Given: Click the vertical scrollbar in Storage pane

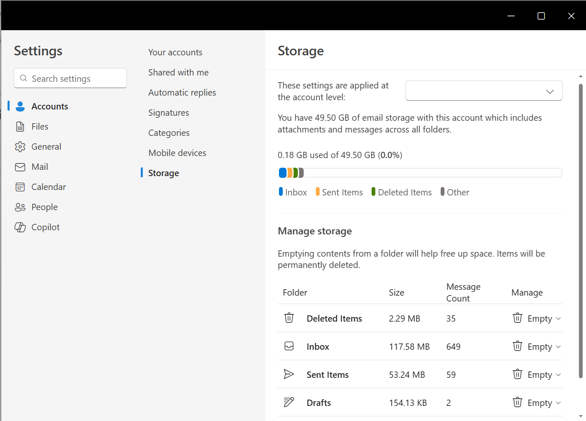Looking at the screenshot, I should [581, 231].
